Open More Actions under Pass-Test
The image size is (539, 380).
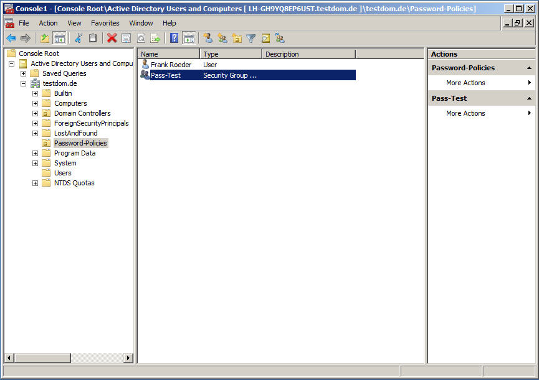(482, 113)
